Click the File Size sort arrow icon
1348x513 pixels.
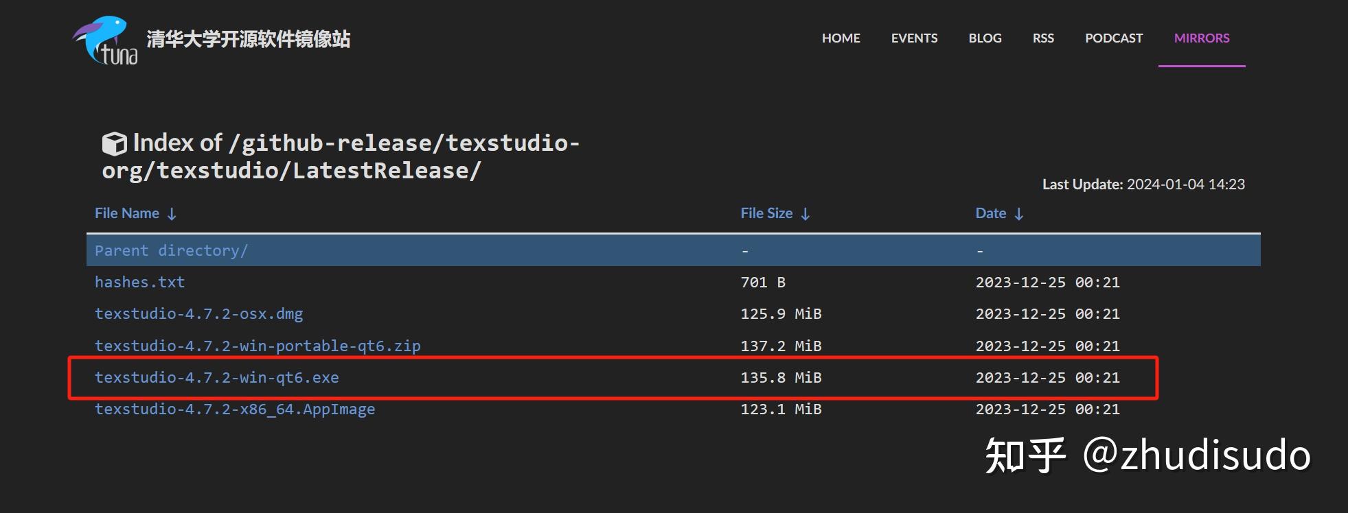pyautogui.click(x=806, y=214)
